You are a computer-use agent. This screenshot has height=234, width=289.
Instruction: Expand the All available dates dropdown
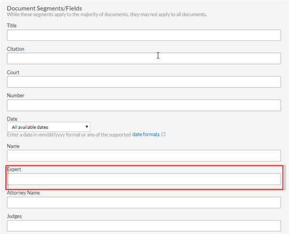click(49, 127)
